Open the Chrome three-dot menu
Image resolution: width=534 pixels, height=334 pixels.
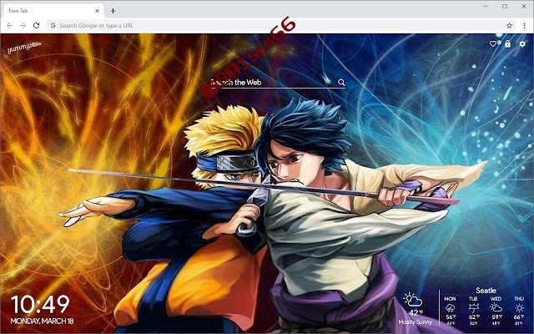pos(525,26)
